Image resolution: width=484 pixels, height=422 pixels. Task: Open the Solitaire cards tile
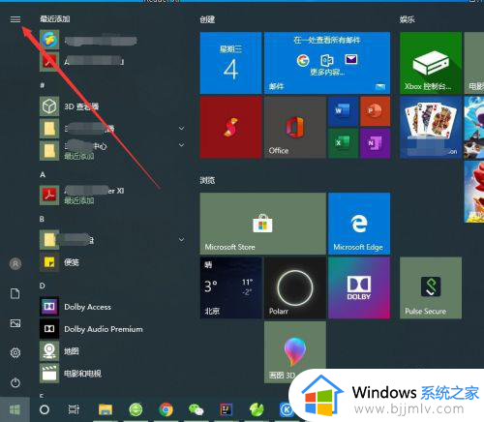tap(431, 127)
